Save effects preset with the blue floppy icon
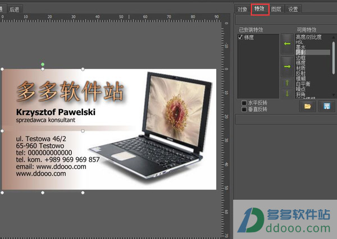The image size is (337, 239). click(327, 106)
